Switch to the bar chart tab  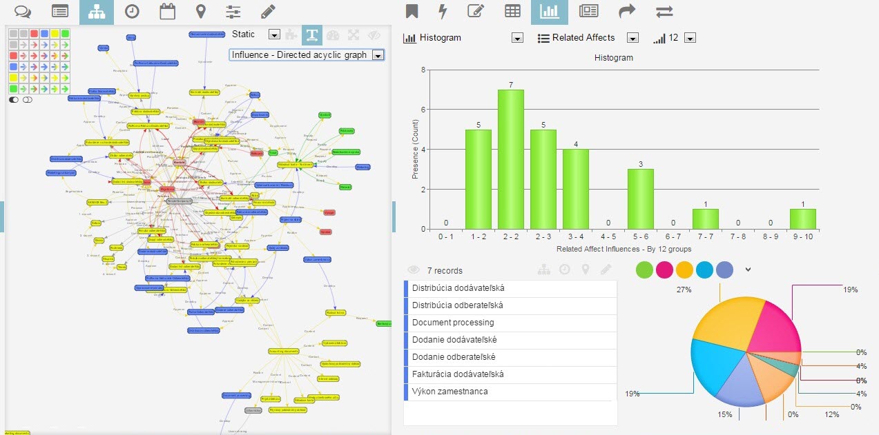[x=549, y=12]
